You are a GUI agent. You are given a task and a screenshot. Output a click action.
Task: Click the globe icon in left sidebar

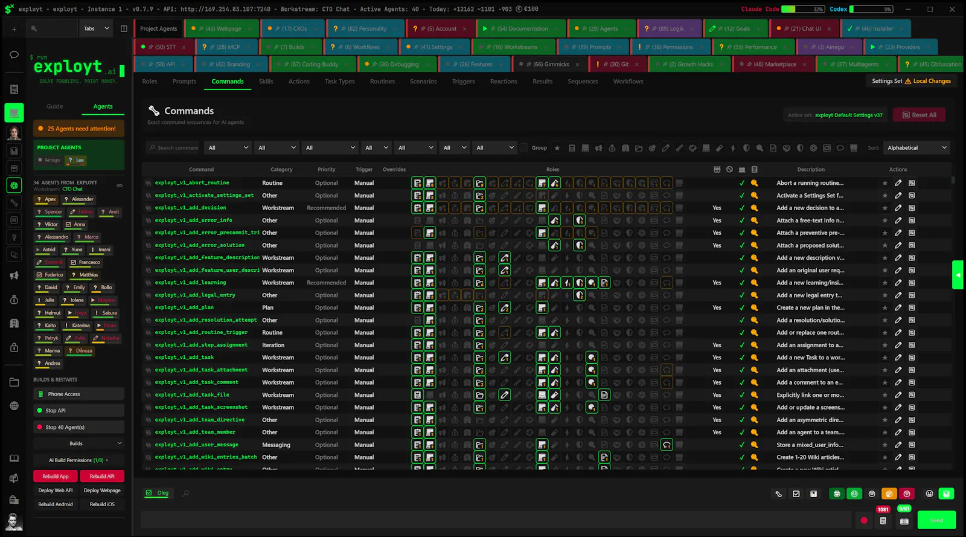[14, 406]
